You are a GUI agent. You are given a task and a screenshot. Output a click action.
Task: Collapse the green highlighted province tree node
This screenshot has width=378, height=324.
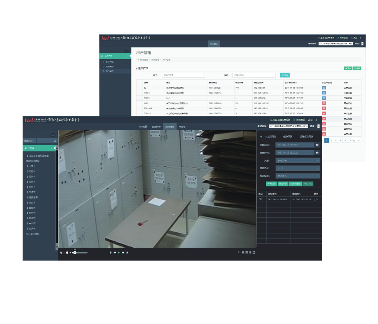click(x=52, y=148)
